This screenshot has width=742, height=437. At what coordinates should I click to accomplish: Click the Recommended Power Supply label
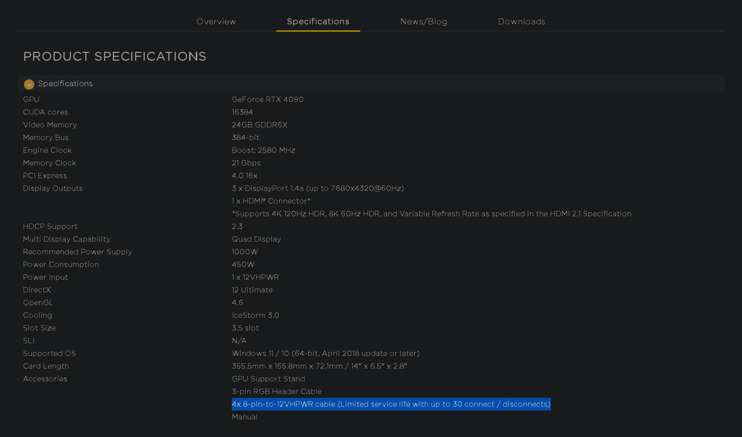click(77, 252)
